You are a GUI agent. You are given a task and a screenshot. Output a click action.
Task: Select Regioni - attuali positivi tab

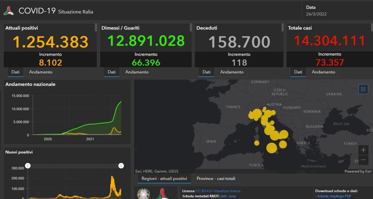click(x=164, y=178)
